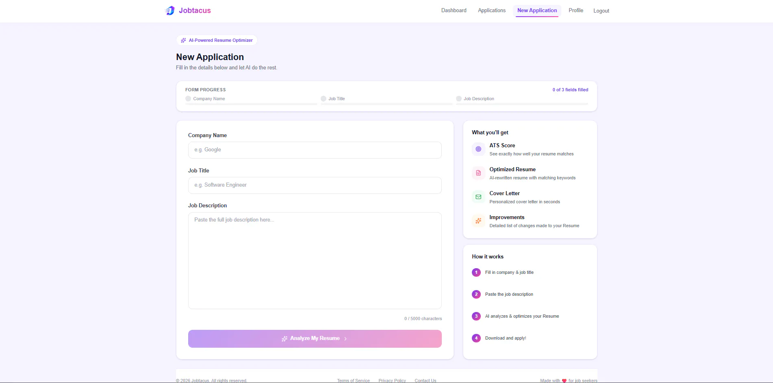Go to Applications in the navbar
Viewport: 773px width, 383px height.
492,11
